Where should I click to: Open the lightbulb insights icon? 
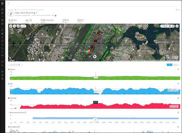coord(3,52)
